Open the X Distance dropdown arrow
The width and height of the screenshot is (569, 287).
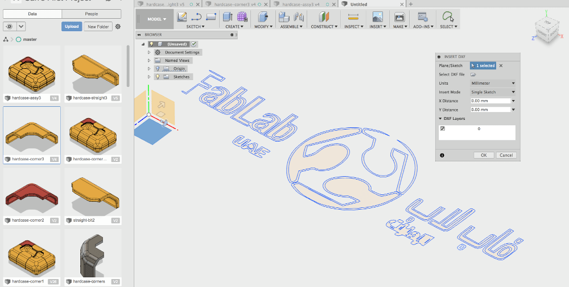[513, 101]
